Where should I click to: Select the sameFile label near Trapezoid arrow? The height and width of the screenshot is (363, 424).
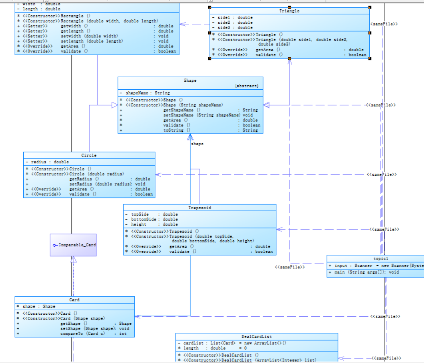(x=384, y=229)
